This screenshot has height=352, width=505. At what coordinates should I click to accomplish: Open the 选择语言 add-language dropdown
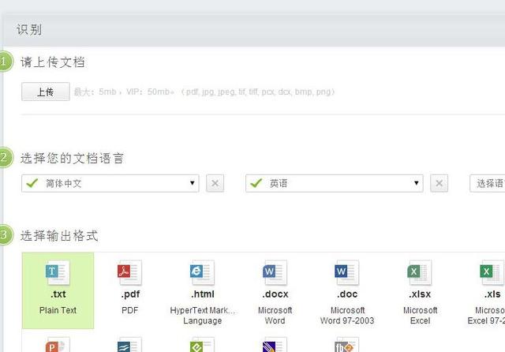[488, 183]
